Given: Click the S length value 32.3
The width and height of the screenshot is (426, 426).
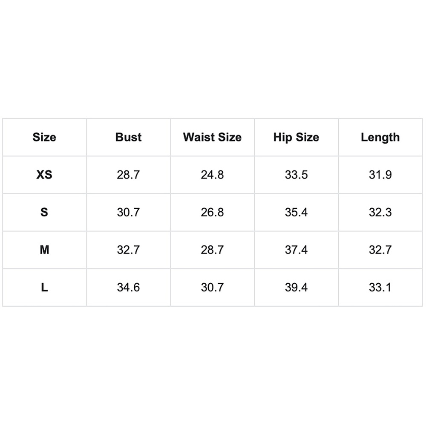Looking at the screenshot, I should pos(380,212).
